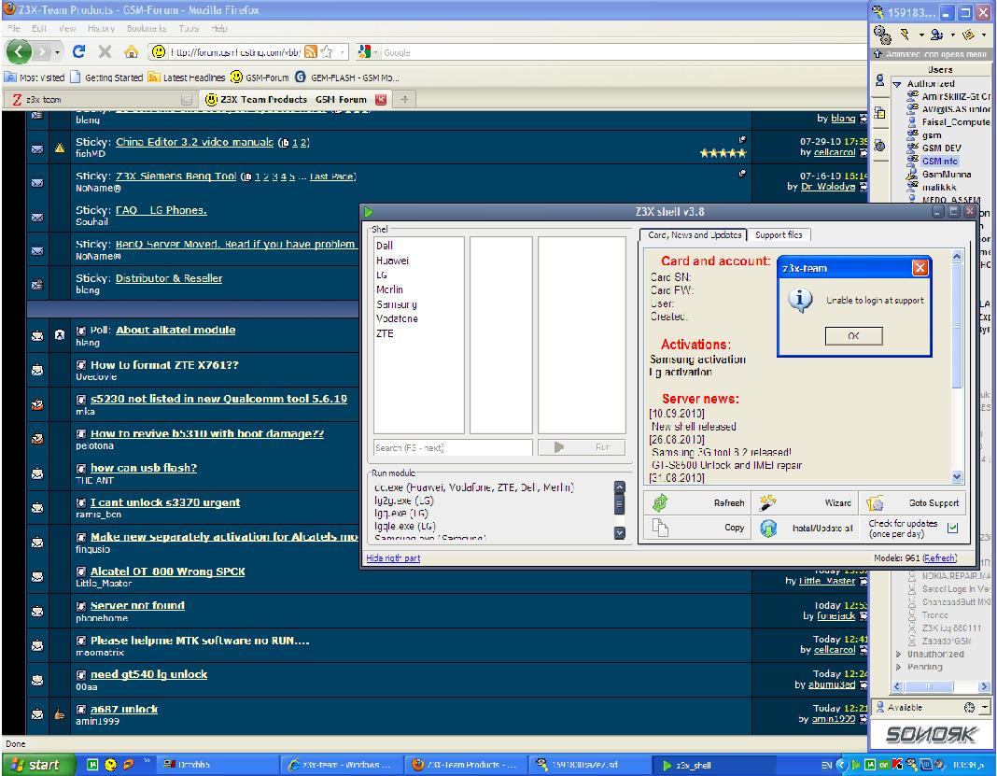Select GSM DEV in Sonork users list

941,148
